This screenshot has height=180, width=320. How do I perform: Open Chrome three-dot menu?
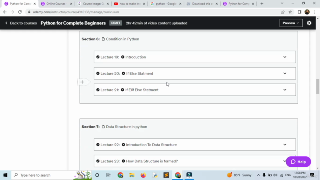(x=315, y=12)
